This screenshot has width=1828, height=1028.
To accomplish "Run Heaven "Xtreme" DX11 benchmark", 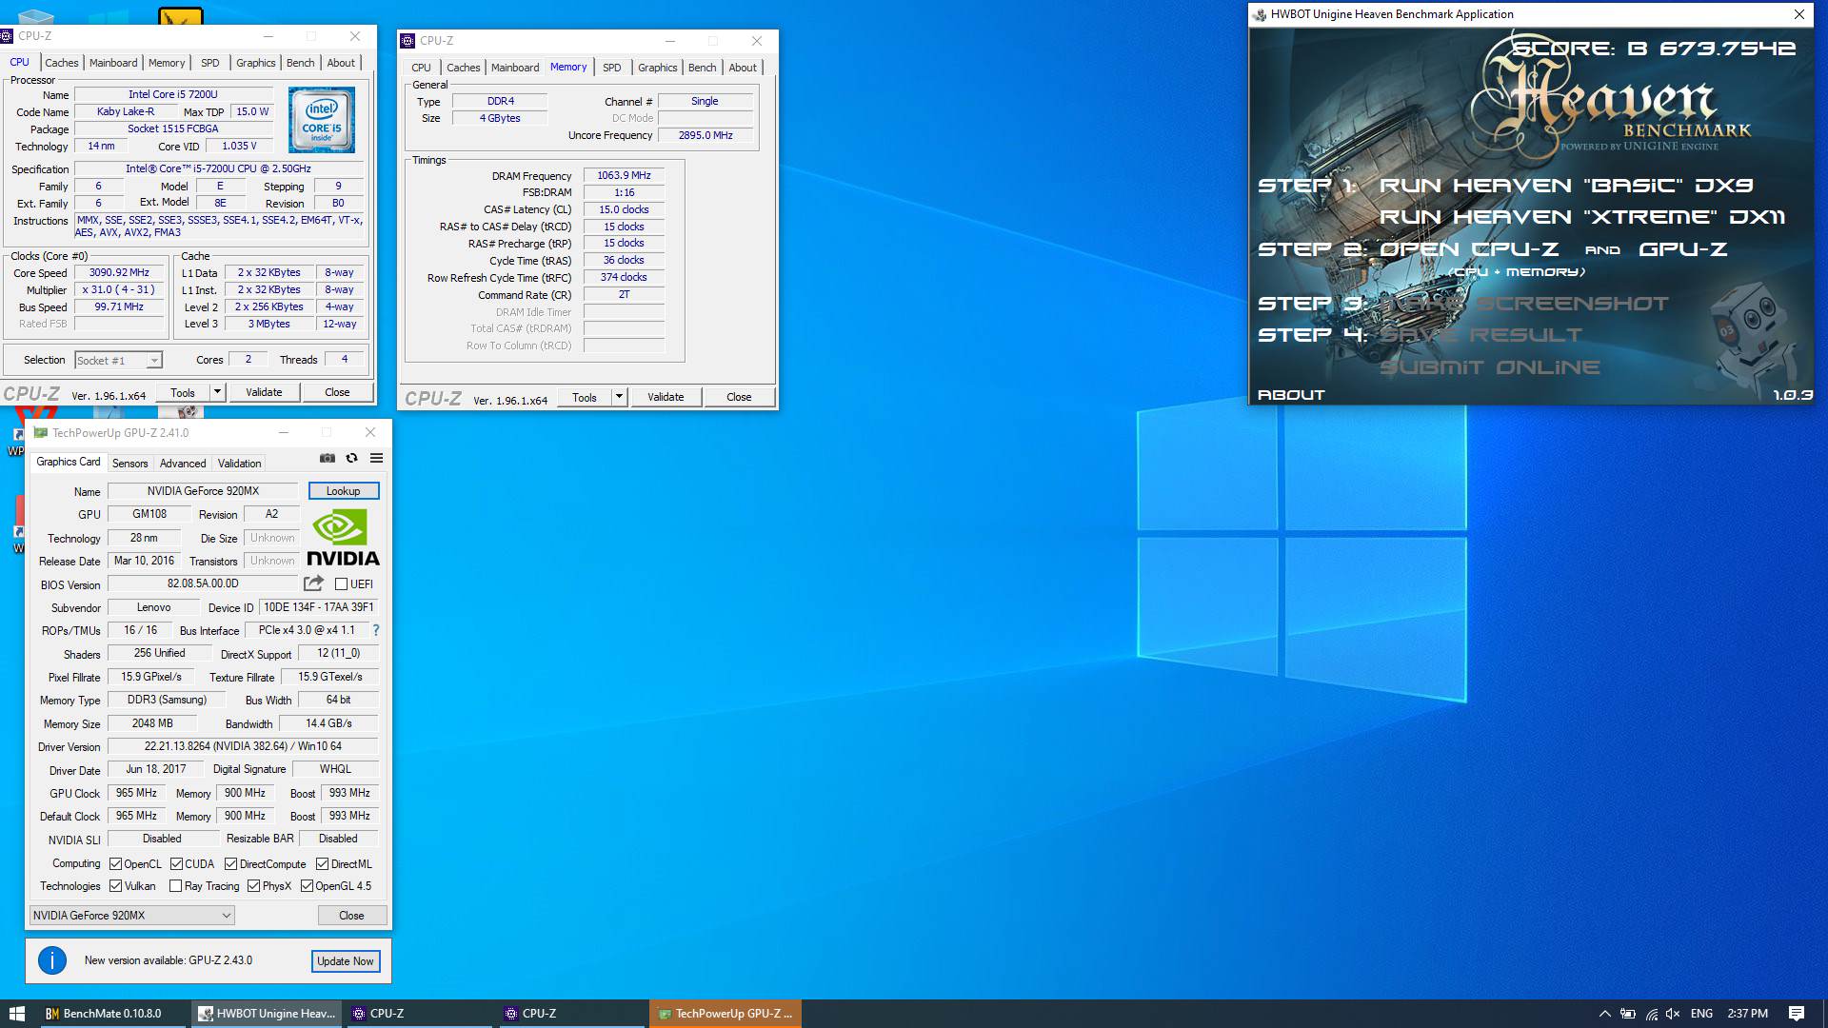I will (1582, 217).
